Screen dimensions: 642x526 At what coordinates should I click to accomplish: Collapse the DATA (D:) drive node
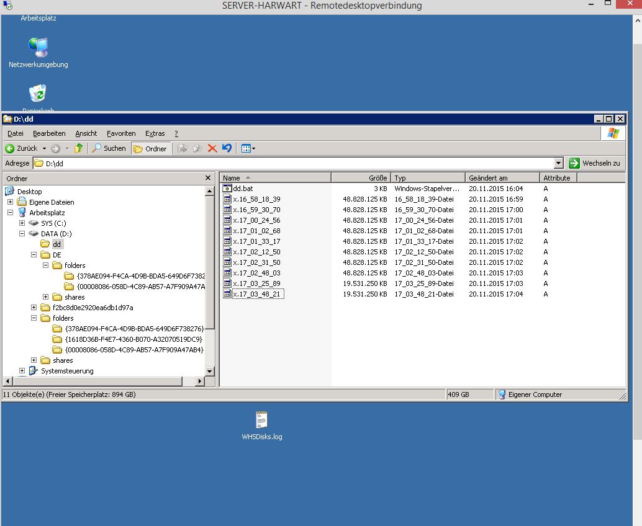click(22, 234)
